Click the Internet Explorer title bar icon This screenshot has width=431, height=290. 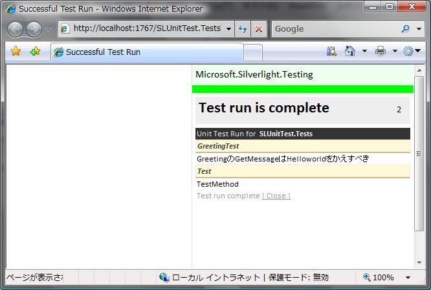11,9
